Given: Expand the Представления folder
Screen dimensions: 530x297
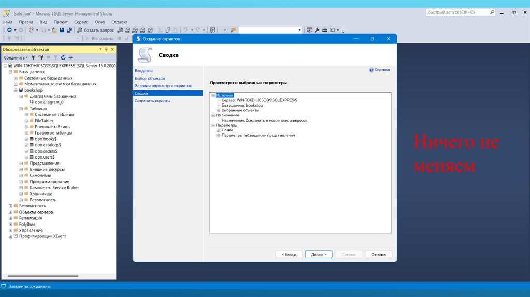Looking at the screenshot, I should coord(21,163).
